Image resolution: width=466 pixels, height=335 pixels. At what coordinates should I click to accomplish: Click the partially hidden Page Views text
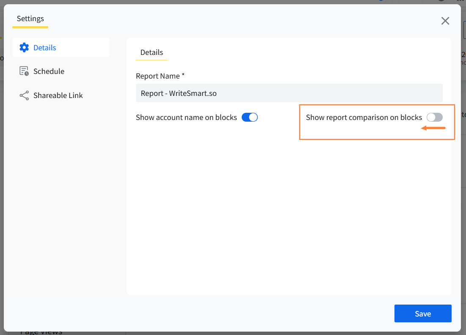click(x=41, y=332)
